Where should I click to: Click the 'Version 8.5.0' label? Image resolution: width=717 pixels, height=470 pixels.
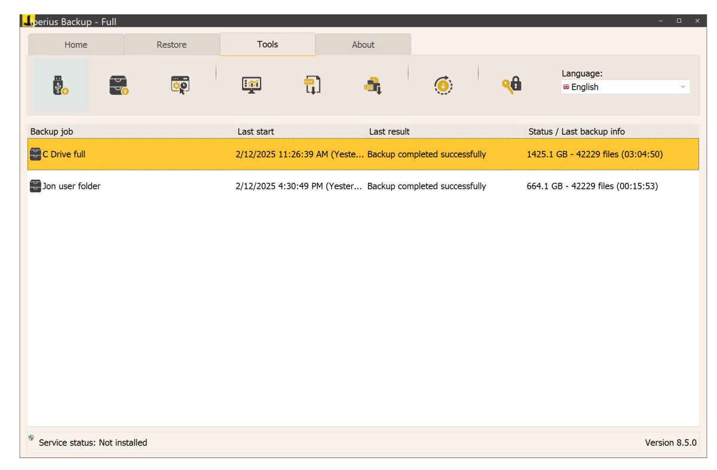pyautogui.click(x=670, y=443)
